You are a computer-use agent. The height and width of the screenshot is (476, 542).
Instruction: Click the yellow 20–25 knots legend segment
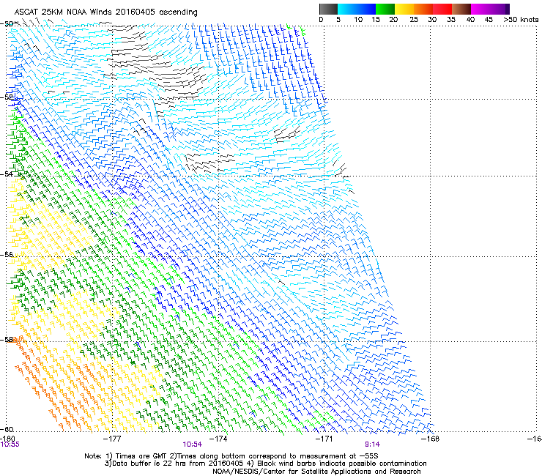[404, 9]
